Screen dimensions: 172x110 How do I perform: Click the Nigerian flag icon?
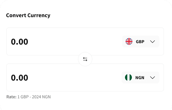tap(128, 77)
